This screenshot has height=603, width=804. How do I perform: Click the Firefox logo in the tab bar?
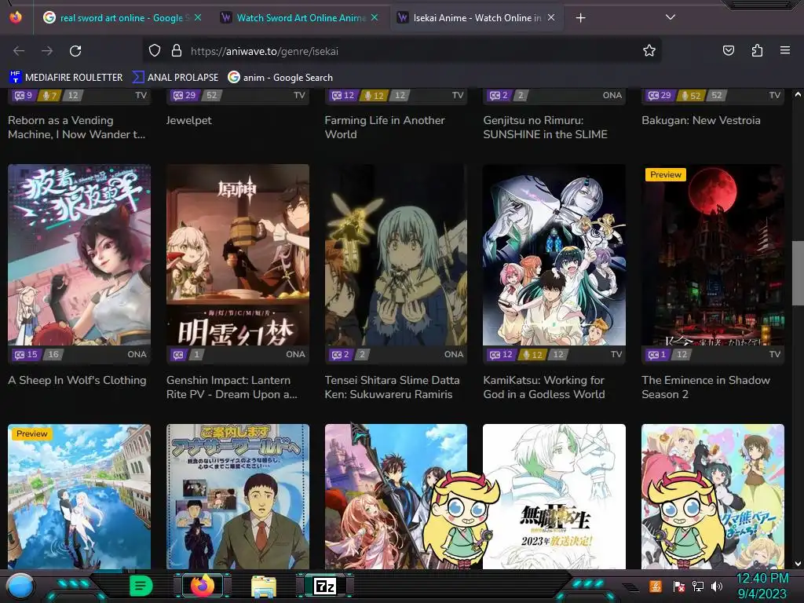point(16,17)
